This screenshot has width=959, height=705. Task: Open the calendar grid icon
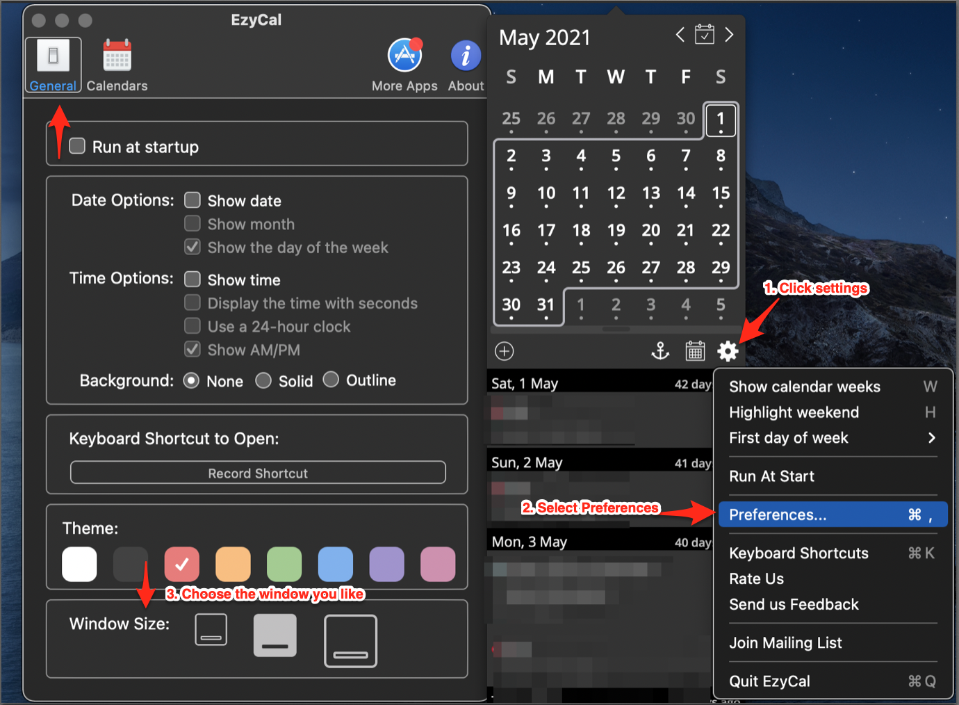[695, 351]
